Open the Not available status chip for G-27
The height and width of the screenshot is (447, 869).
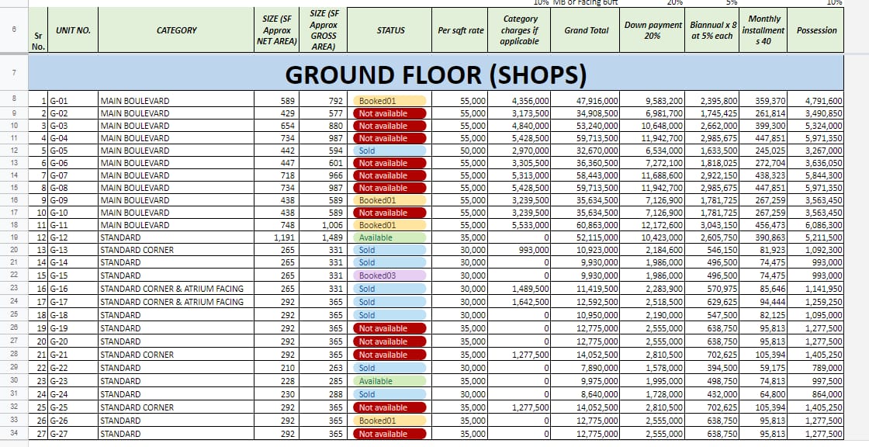click(x=389, y=434)
